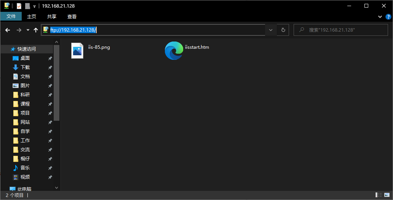The image size is (393, 200).
Task: Click the Properties icon in quick access toolbar
Action: pyautogui.click(x=19, y=6)
